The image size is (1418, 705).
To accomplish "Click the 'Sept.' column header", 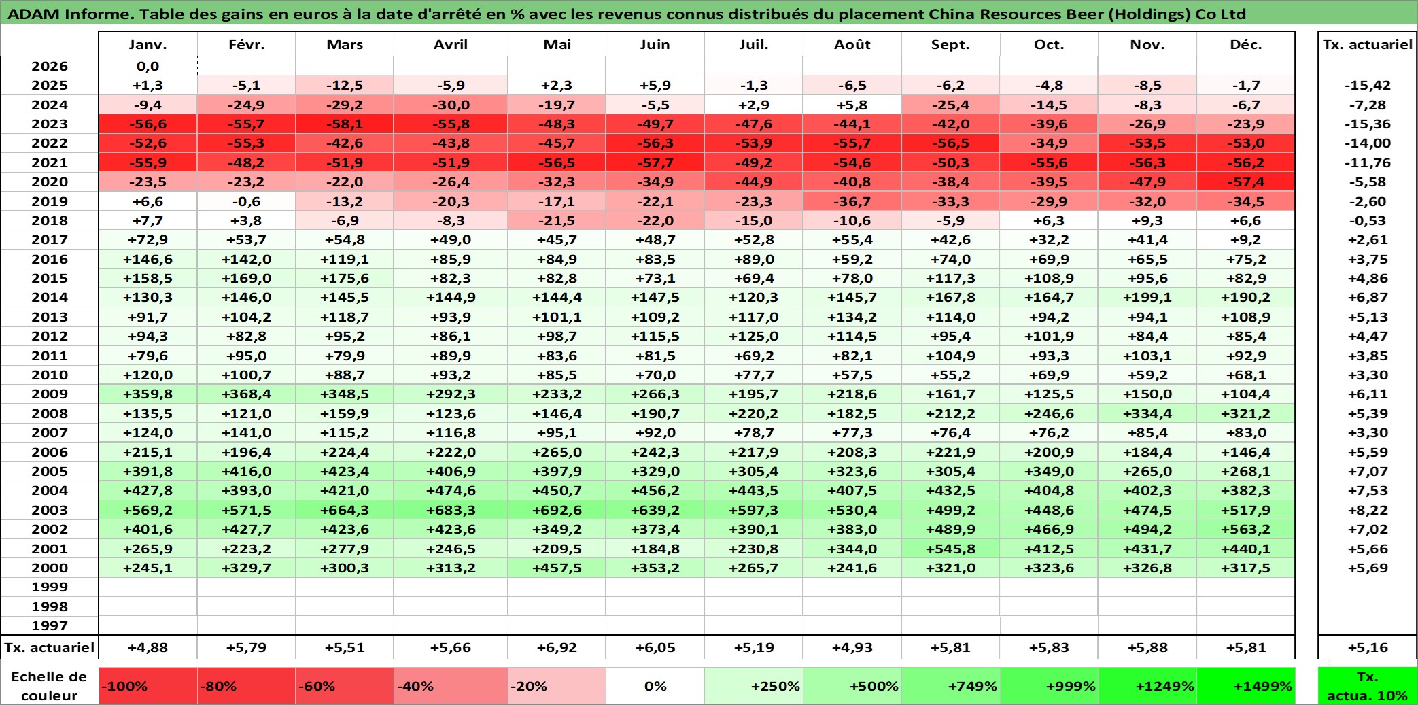I will tap(950, 44).
